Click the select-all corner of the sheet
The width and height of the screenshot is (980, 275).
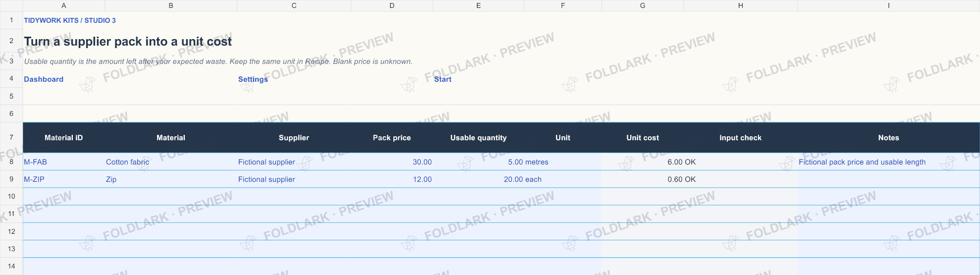(x=11, y=5)
